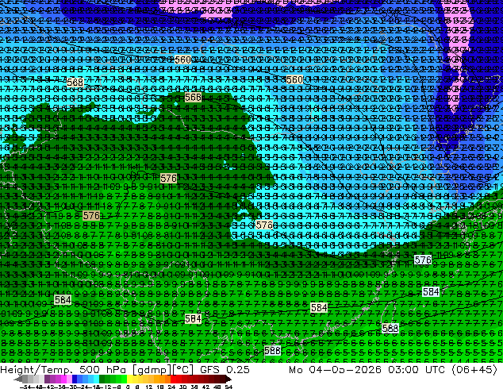Click the [°C] units label

click(x=183, y=369)
